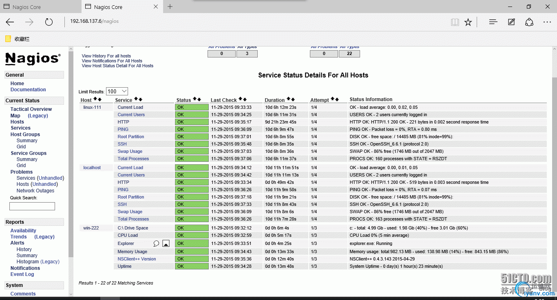Open host localhost details
557x300 pixels.
click(92, 168)
